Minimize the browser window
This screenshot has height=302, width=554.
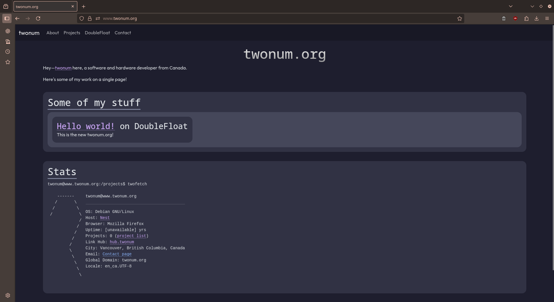coord(532,6)
